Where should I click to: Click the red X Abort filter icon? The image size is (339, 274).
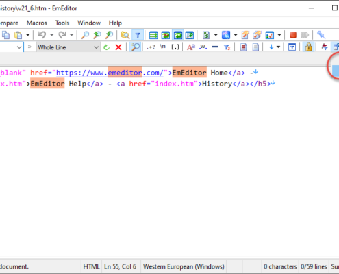[x=118, y=47]
